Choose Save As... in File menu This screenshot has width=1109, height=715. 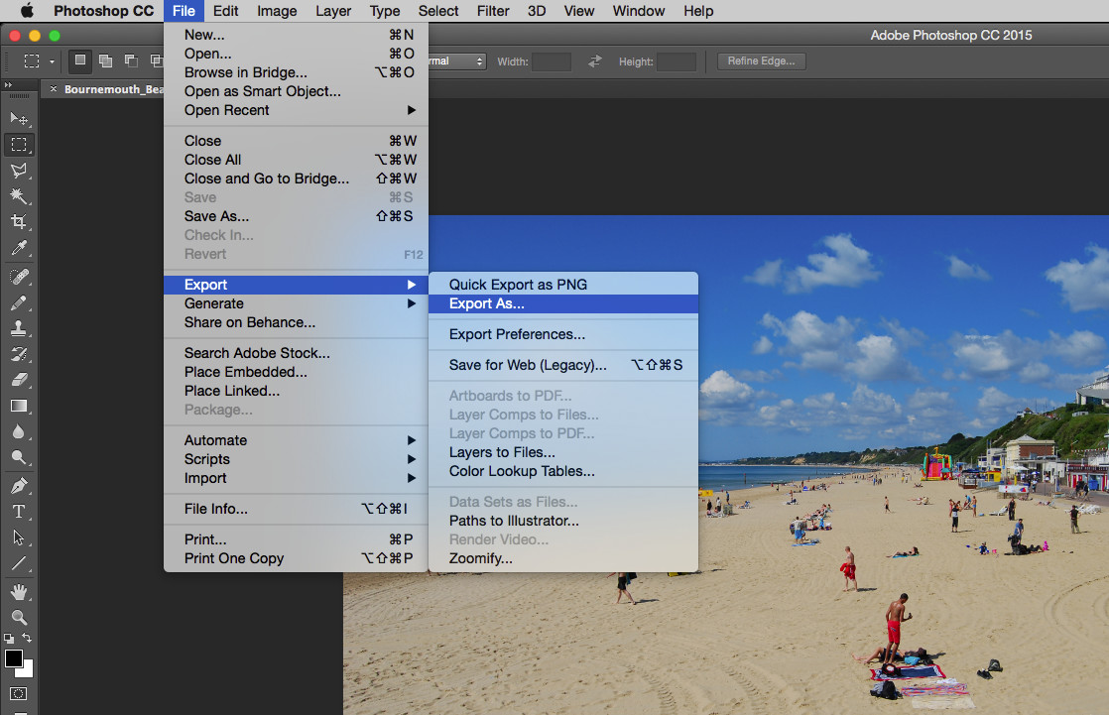(297, 216)
